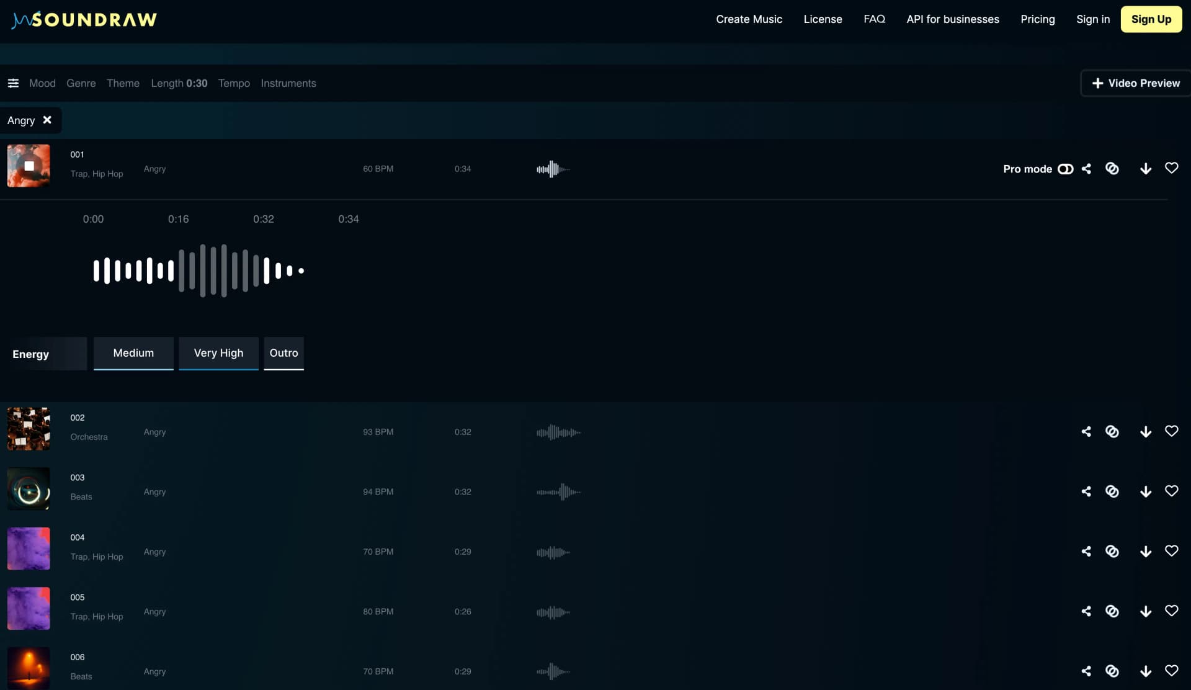Open the Tempo selector
This screenshot has height=690, width=1191.
point(234,83)
